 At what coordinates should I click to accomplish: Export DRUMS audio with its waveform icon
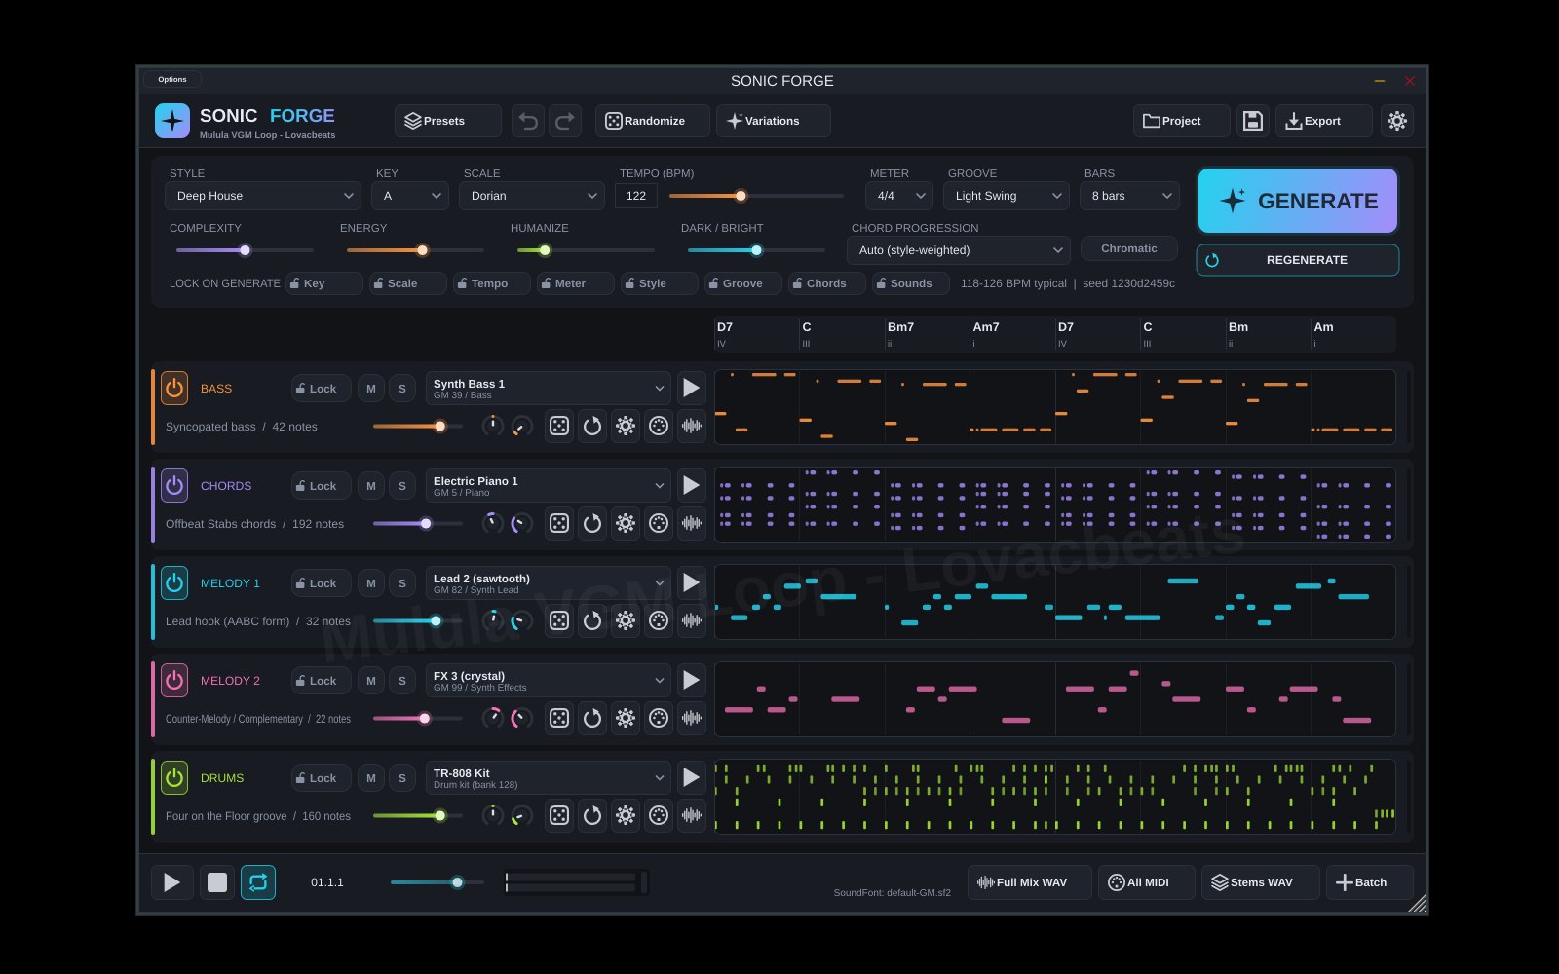(x=692, y=815)
